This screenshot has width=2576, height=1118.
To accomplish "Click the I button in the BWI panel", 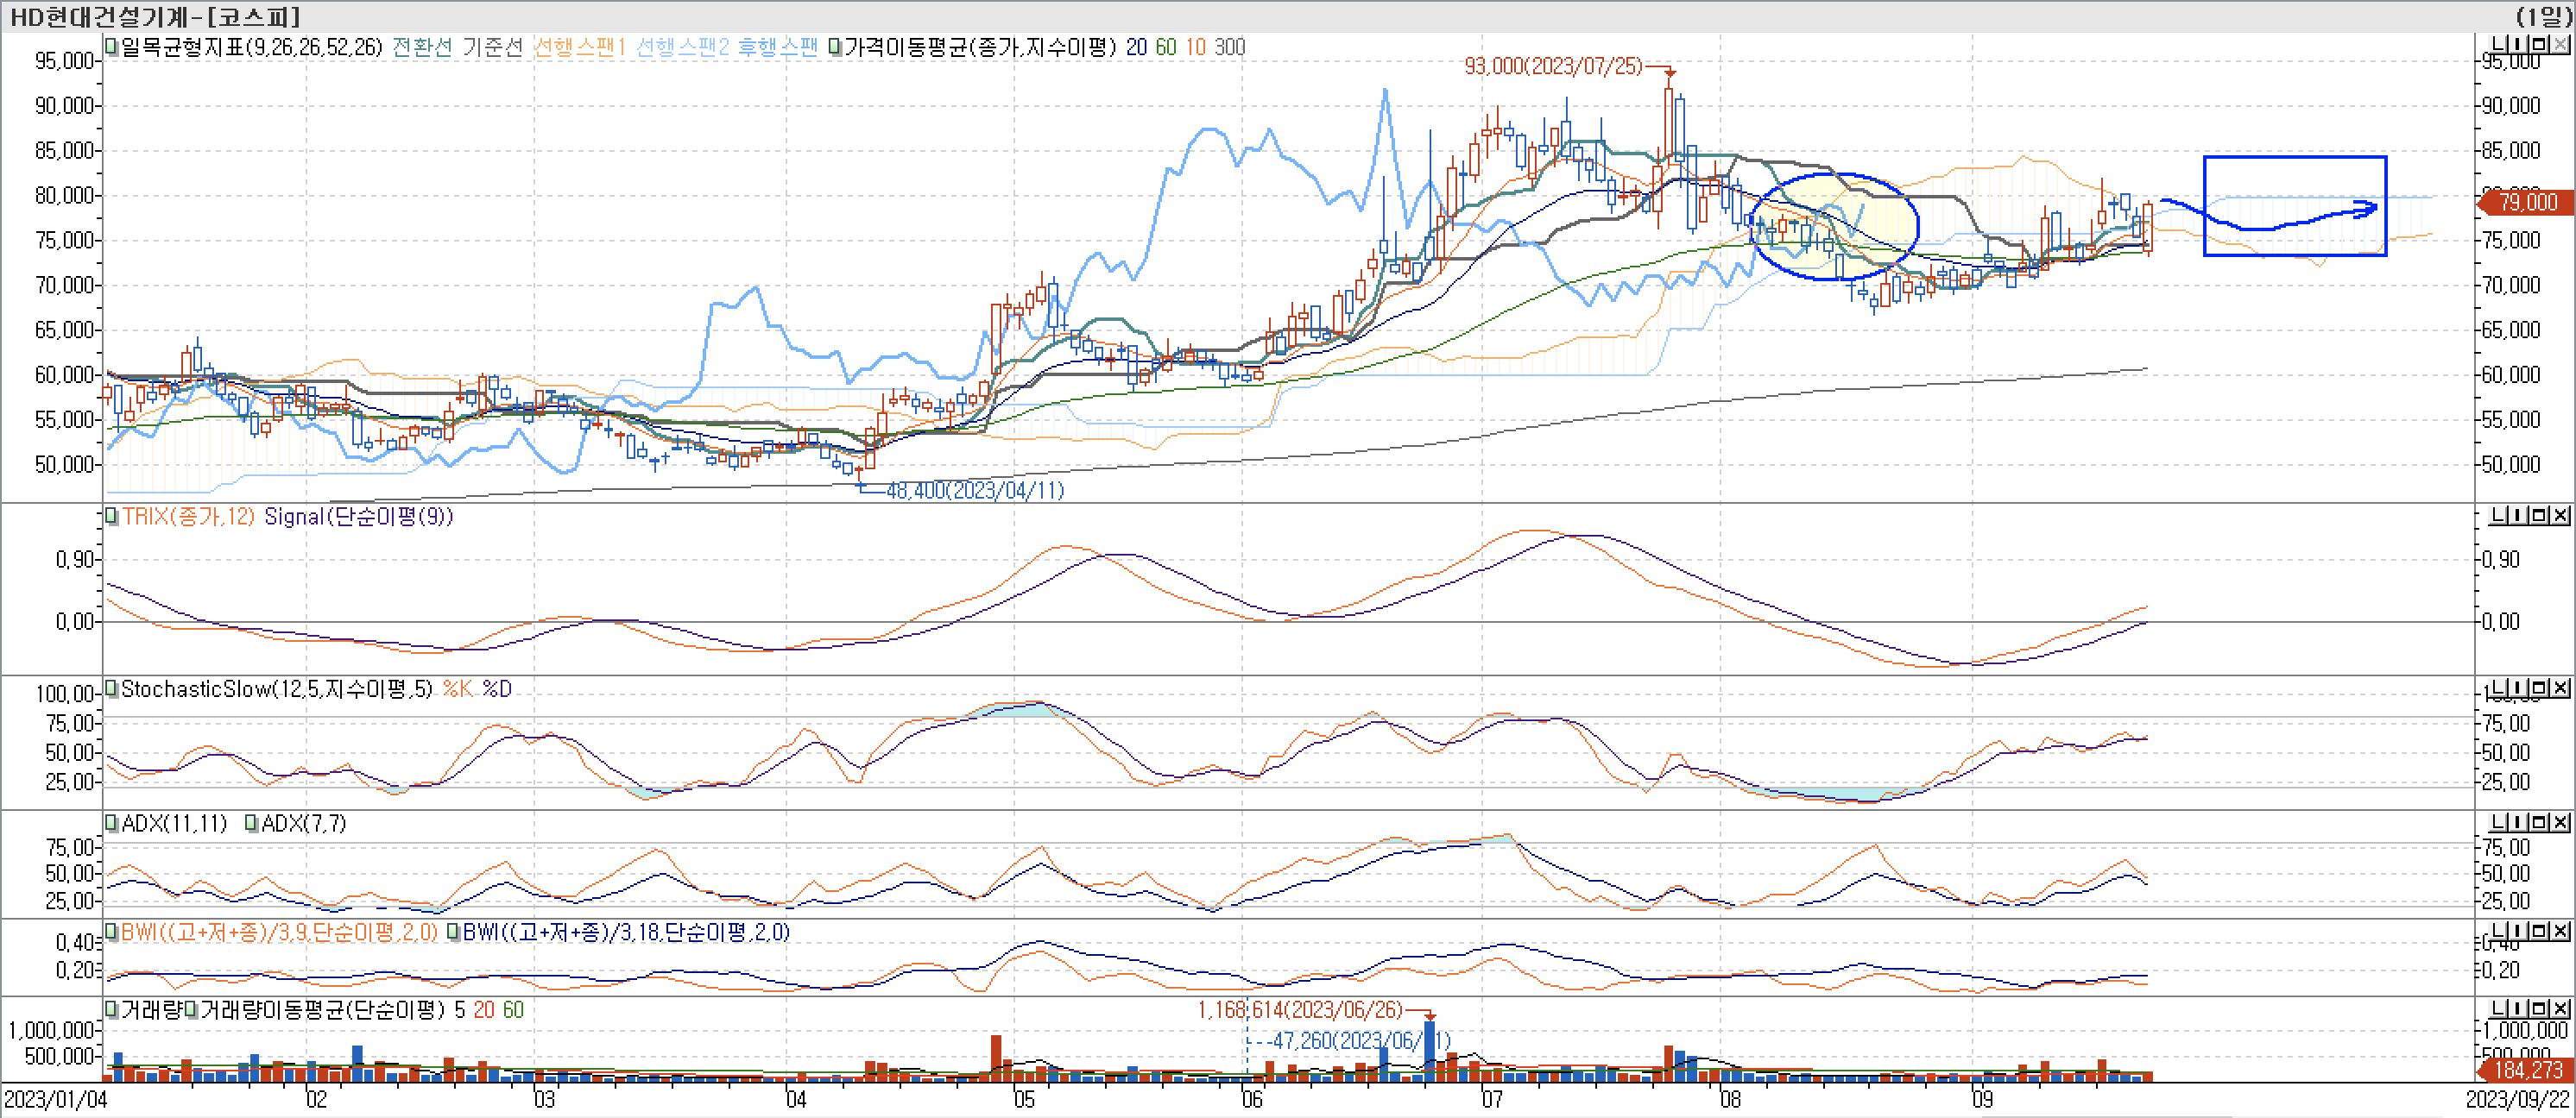I will point(2518,930).
